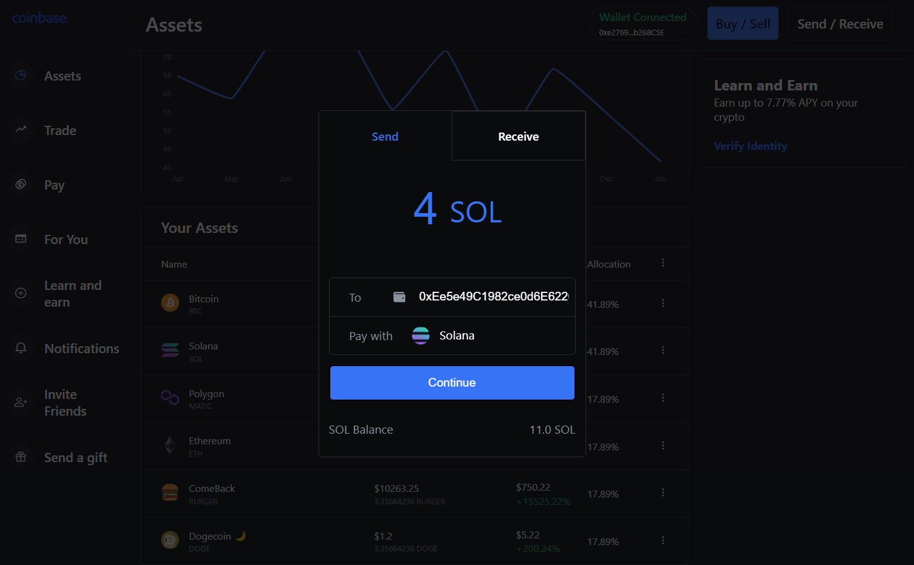The image size is (914, 565).
Task: Open Learn and earn sidebar item
Action: pyautogui.click(x=73, y=294)
